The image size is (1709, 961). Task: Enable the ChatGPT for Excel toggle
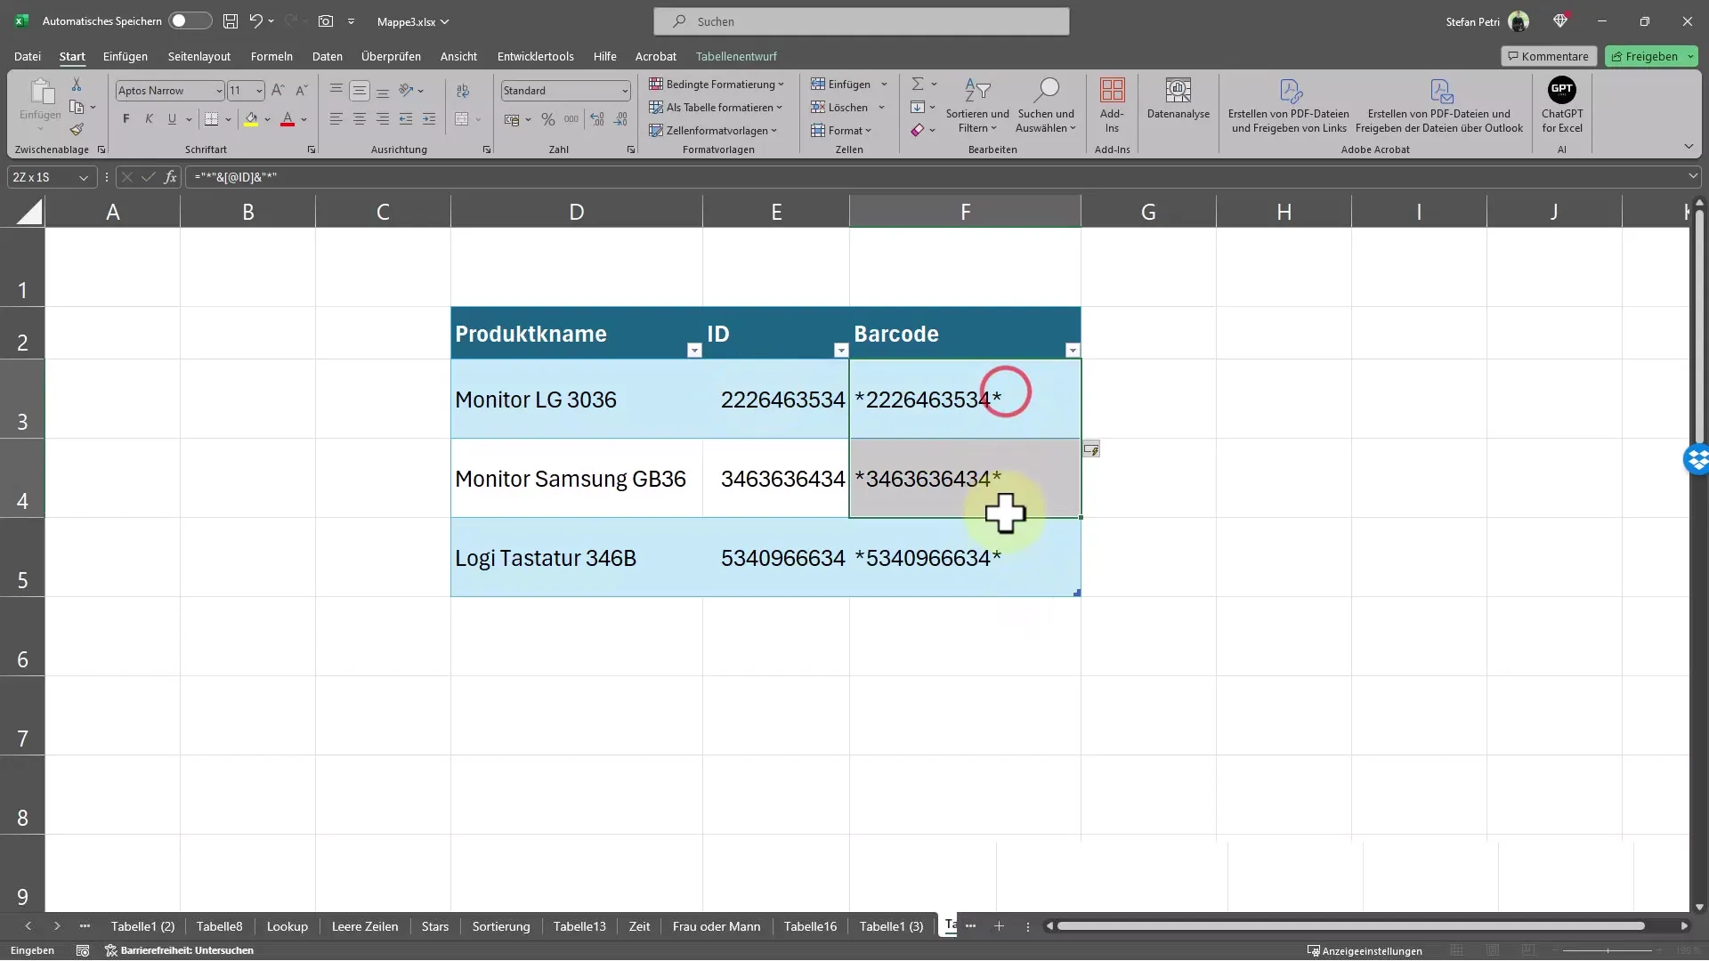click(1561, 104)
